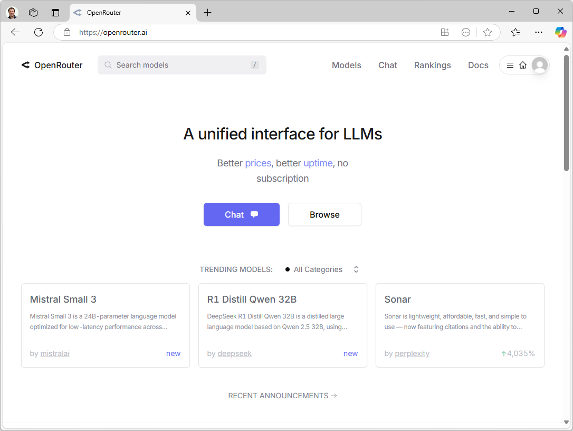Open the user avatar account menu
Viewport: 573px width, 431px height.
point(540,65)
